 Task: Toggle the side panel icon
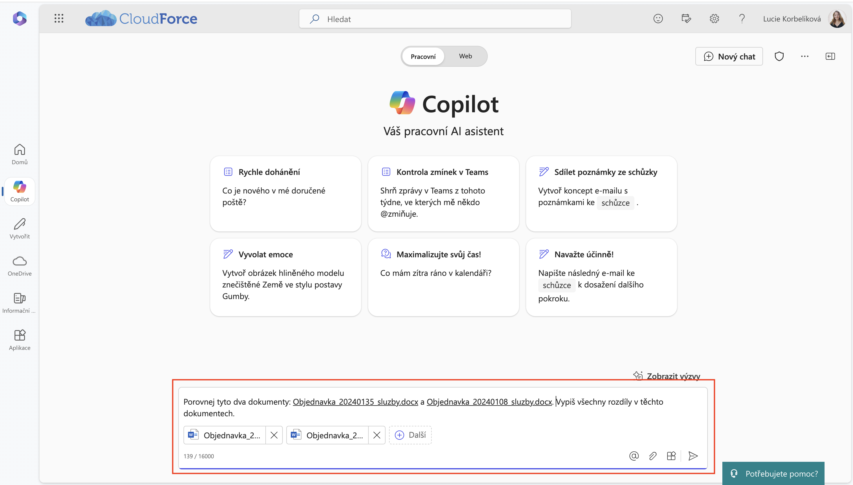[830, 56]
